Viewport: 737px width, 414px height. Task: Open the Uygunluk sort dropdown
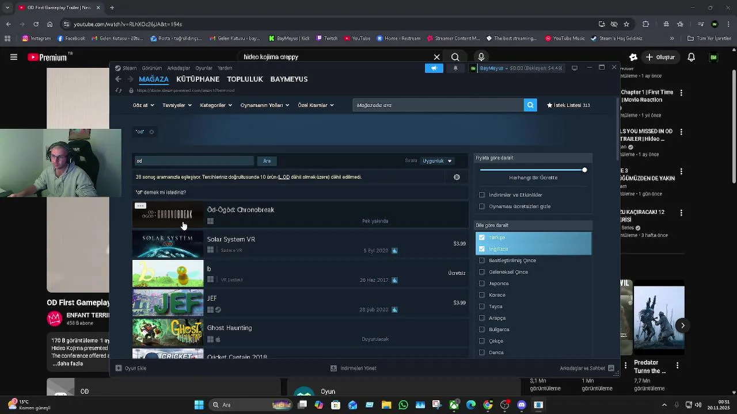pos(437,161)
